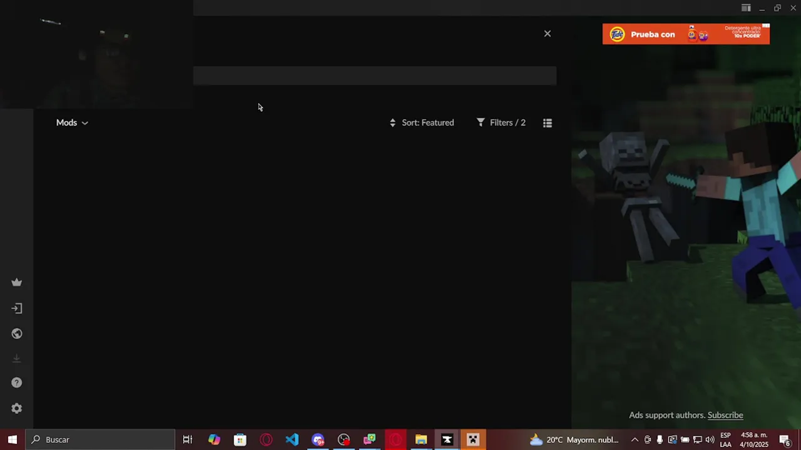Open Visual Studio Code in taskbar

pos(292,439)
